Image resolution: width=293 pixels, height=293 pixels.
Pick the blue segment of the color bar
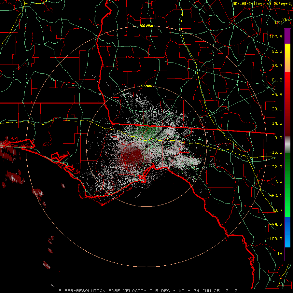click(287, 232)
